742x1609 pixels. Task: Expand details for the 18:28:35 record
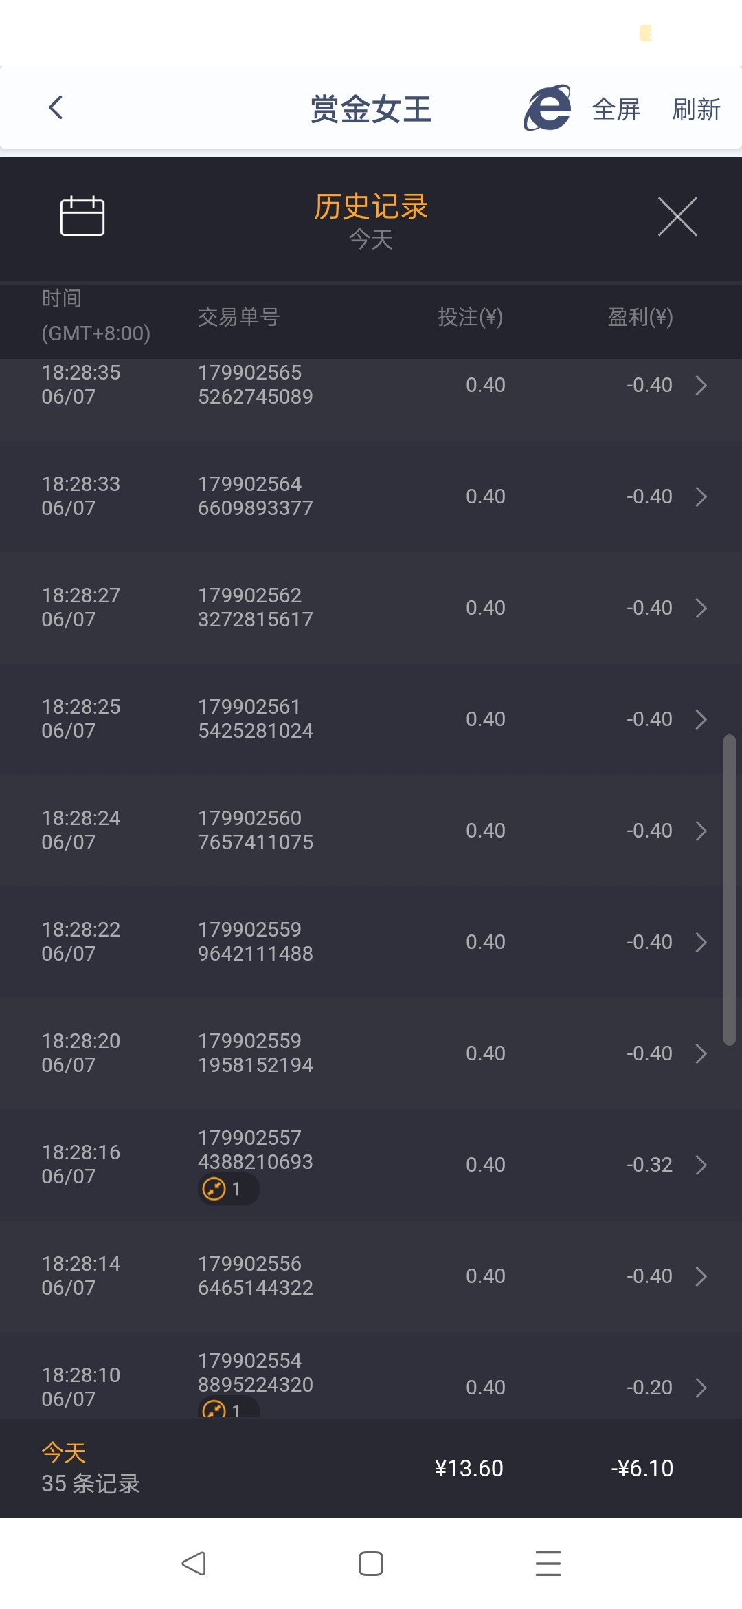701,385
